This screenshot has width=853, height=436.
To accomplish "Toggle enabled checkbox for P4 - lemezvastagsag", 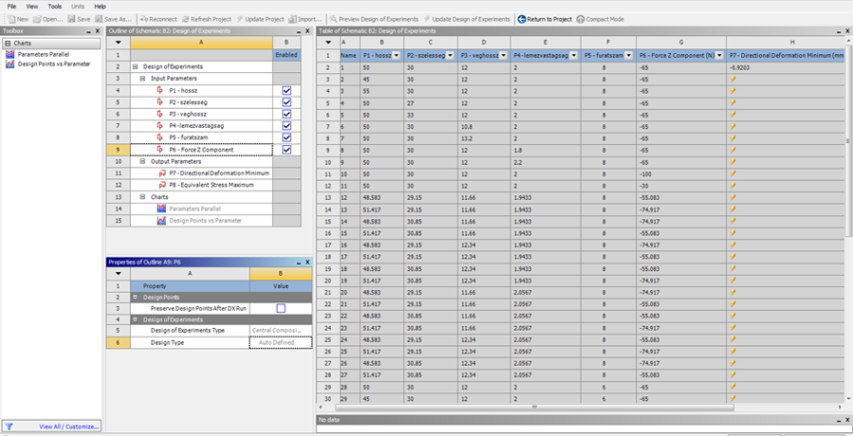I will coord(286,126).
